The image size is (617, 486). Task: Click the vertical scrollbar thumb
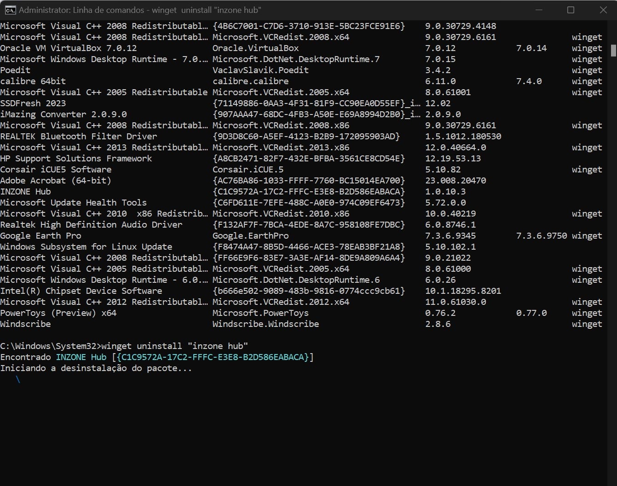[613, 50]
